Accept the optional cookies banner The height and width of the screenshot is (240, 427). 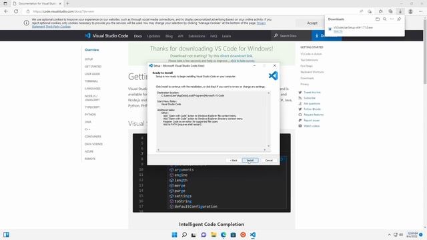[x=312, y=23]
